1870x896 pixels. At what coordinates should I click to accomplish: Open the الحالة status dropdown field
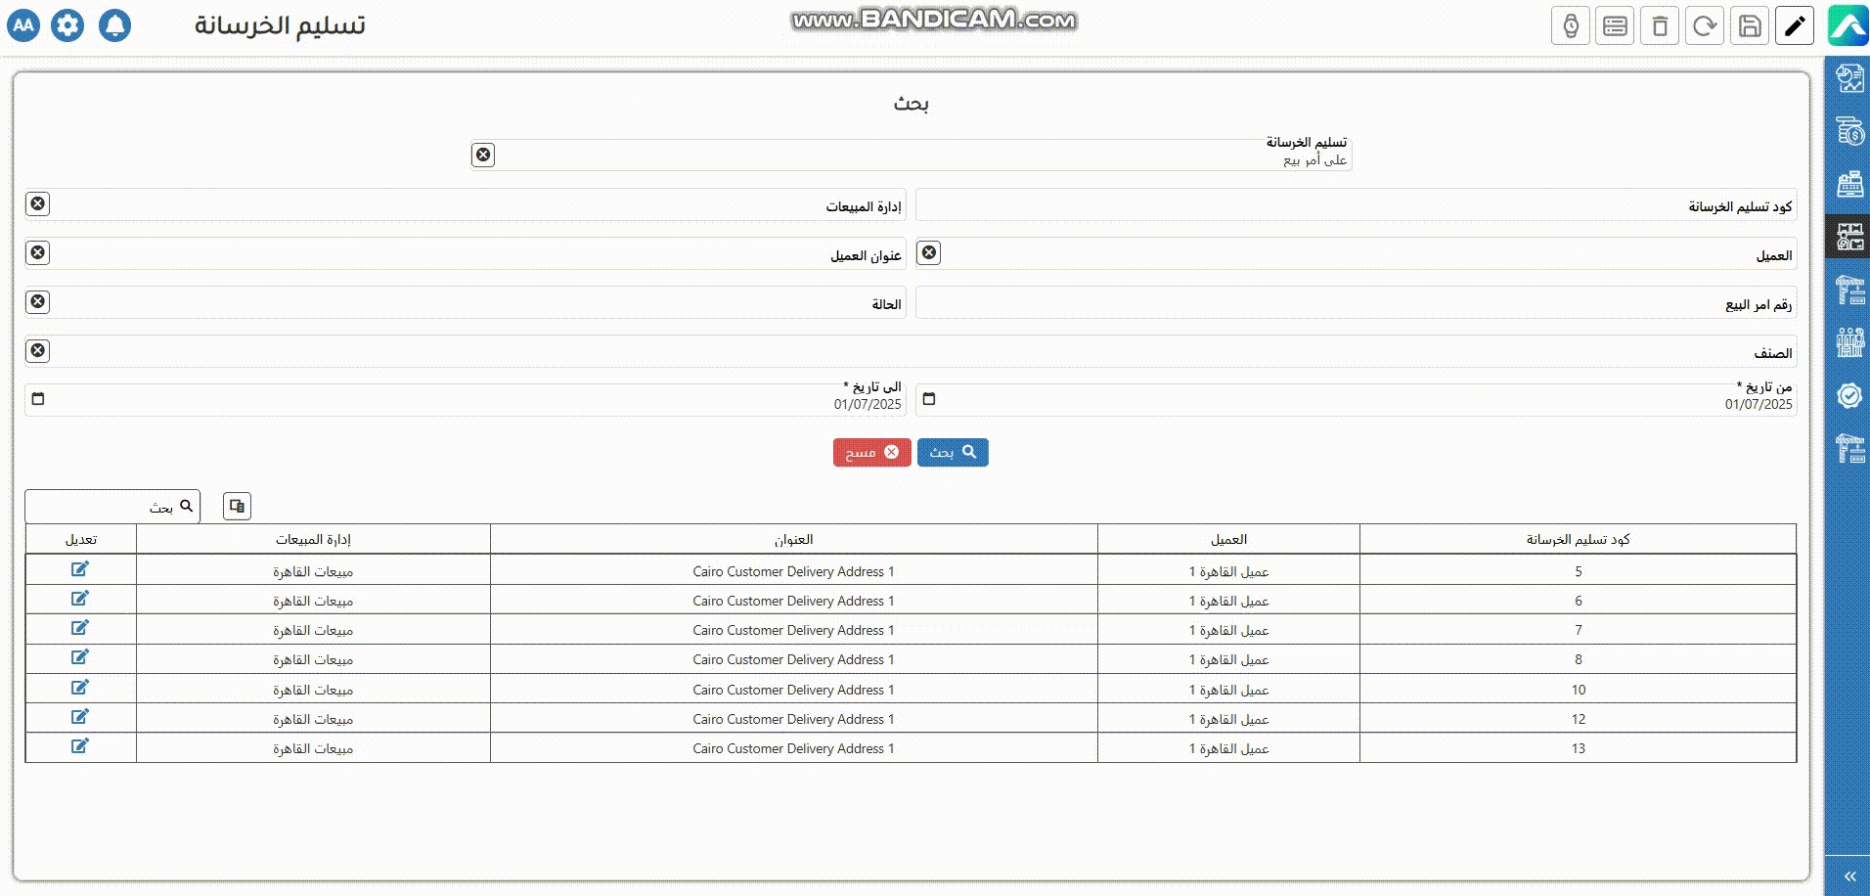pyautogui.click(x=469, y=304)
